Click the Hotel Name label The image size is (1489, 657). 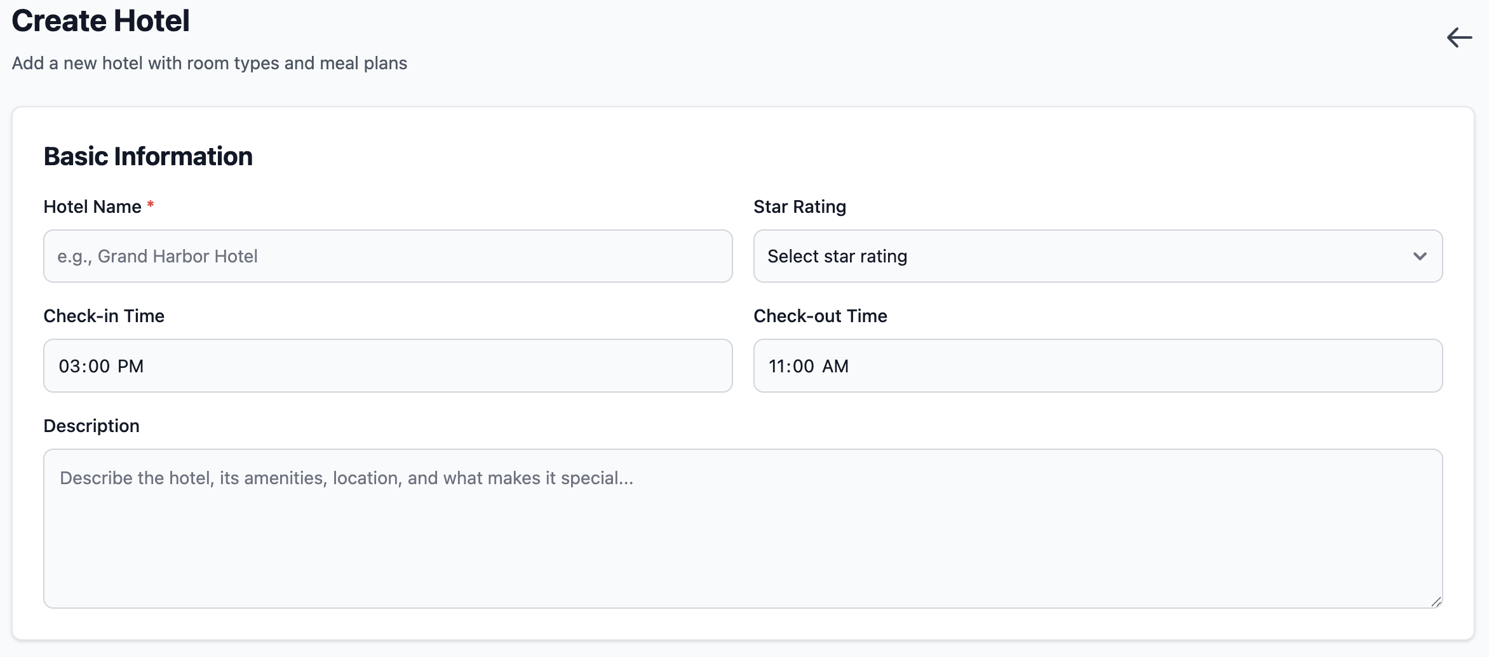pyautogui.click(x=92, y=207)
